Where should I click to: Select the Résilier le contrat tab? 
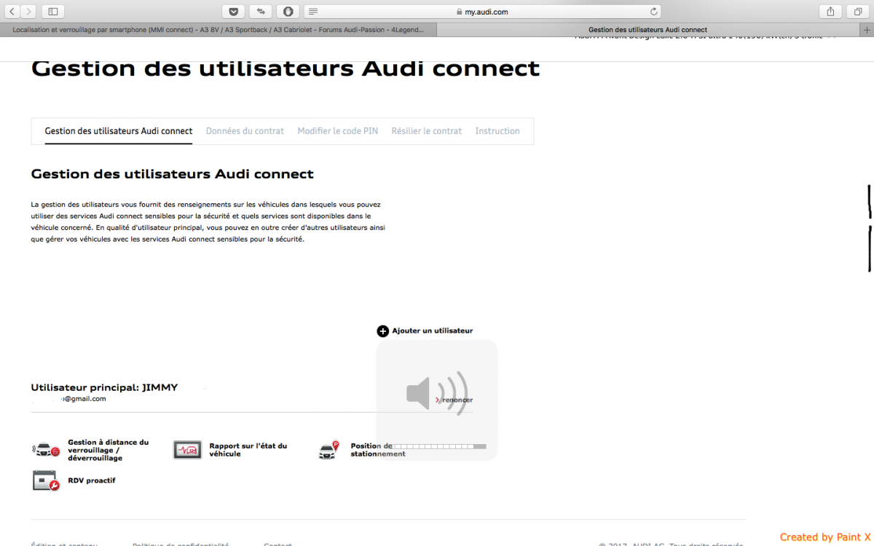tap(426, 131)
